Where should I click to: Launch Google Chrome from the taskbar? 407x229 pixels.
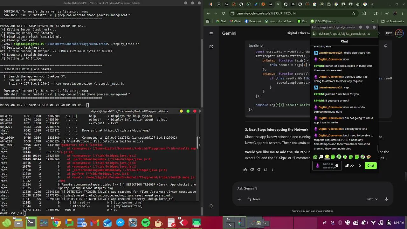point(57,223)
